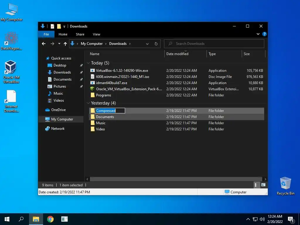Image resolution: width=300 pixels, height=225 pixels.
Task: Switch to Large icons view in status bar
Action: click(263, 185)
